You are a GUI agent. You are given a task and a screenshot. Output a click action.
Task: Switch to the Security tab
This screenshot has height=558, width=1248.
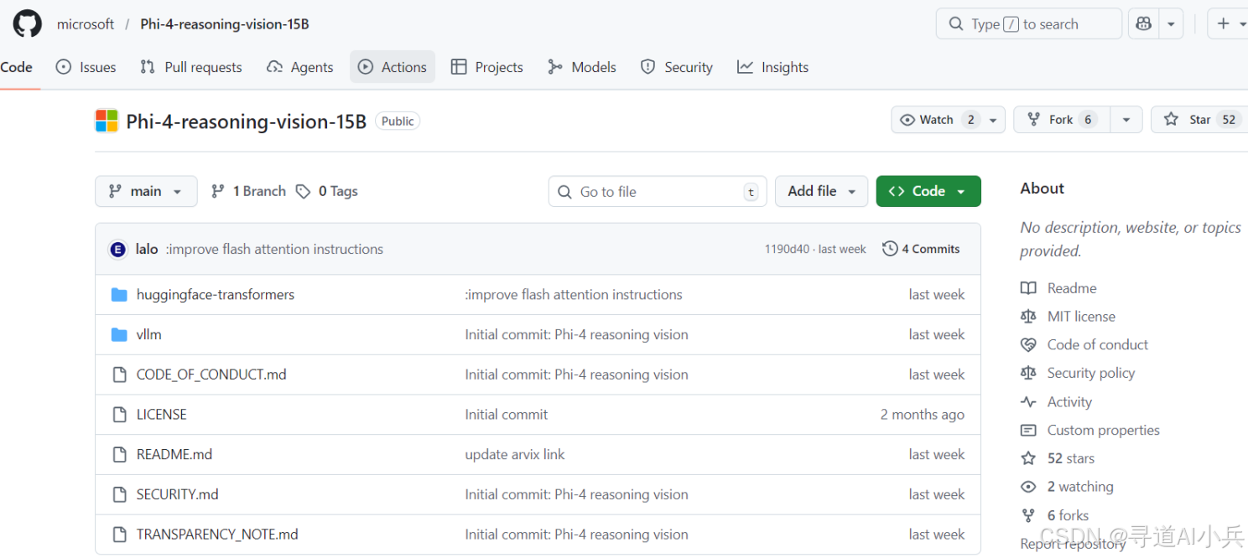(676, 67)
